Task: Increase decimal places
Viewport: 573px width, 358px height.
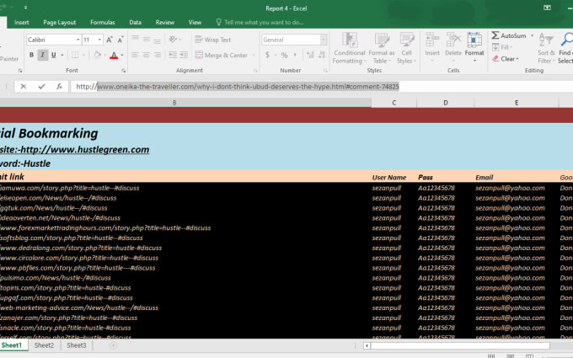Action: tap(311, 55)
